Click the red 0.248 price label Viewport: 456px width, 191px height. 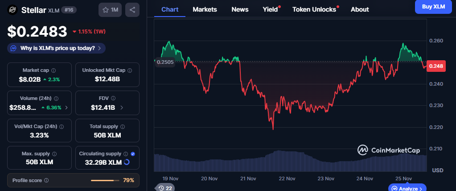(435, 66)
